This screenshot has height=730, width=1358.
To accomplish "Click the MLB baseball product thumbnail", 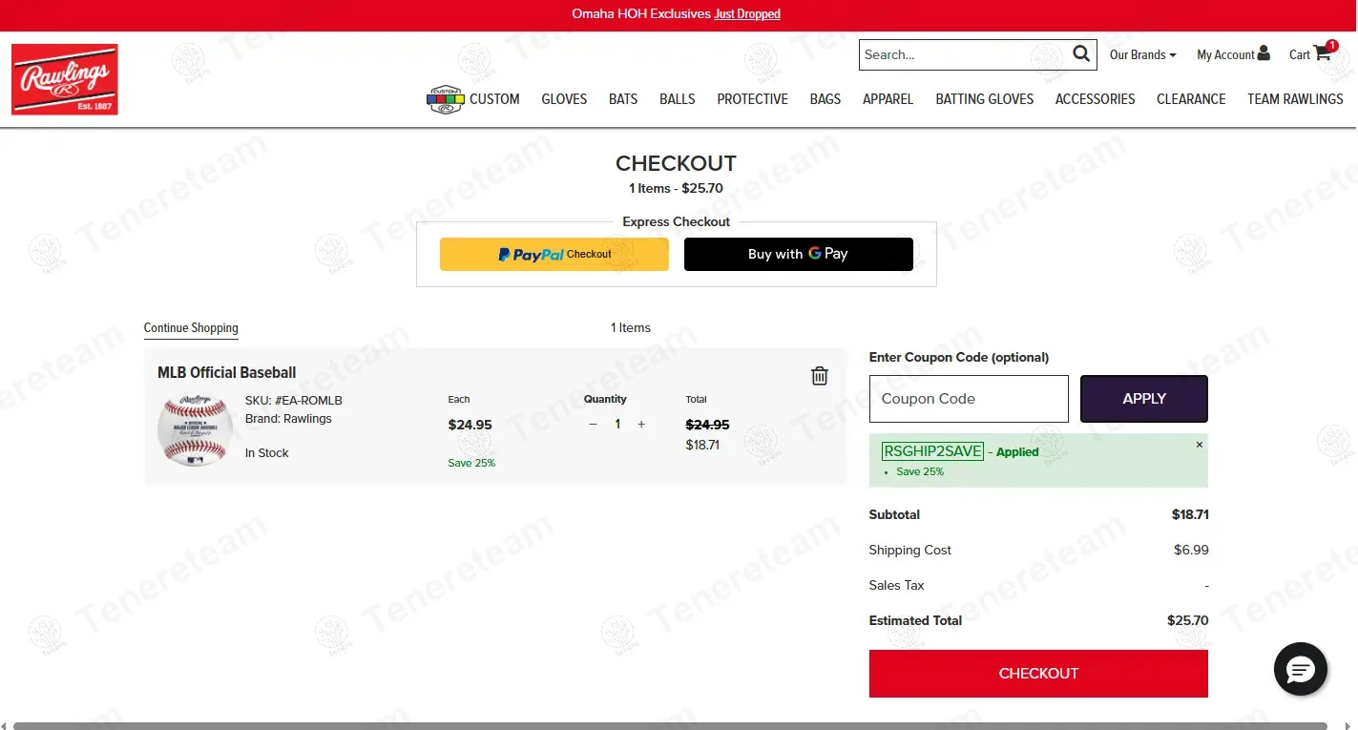I will pos(195,430).
